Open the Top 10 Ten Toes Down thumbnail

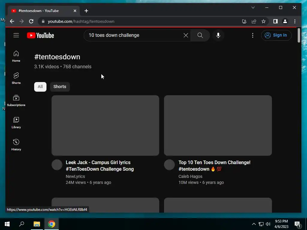click(x=218, y=125)
